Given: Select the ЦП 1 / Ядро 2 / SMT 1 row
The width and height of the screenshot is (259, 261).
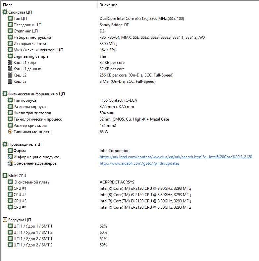Looking at the screenshot, I should (129, 239).
